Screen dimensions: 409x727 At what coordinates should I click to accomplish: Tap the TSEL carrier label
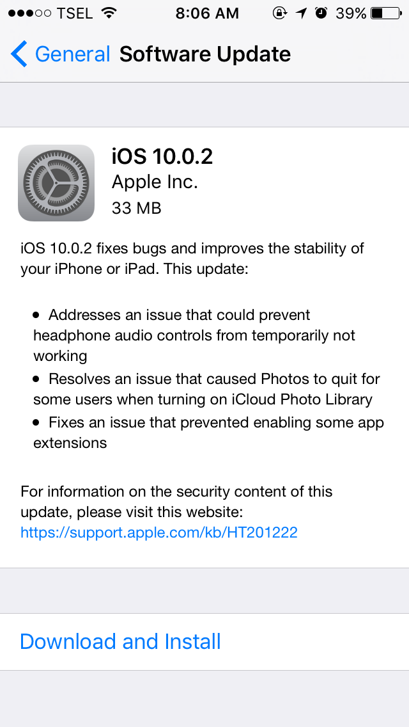pyautogui.click(x=75, y=13)
